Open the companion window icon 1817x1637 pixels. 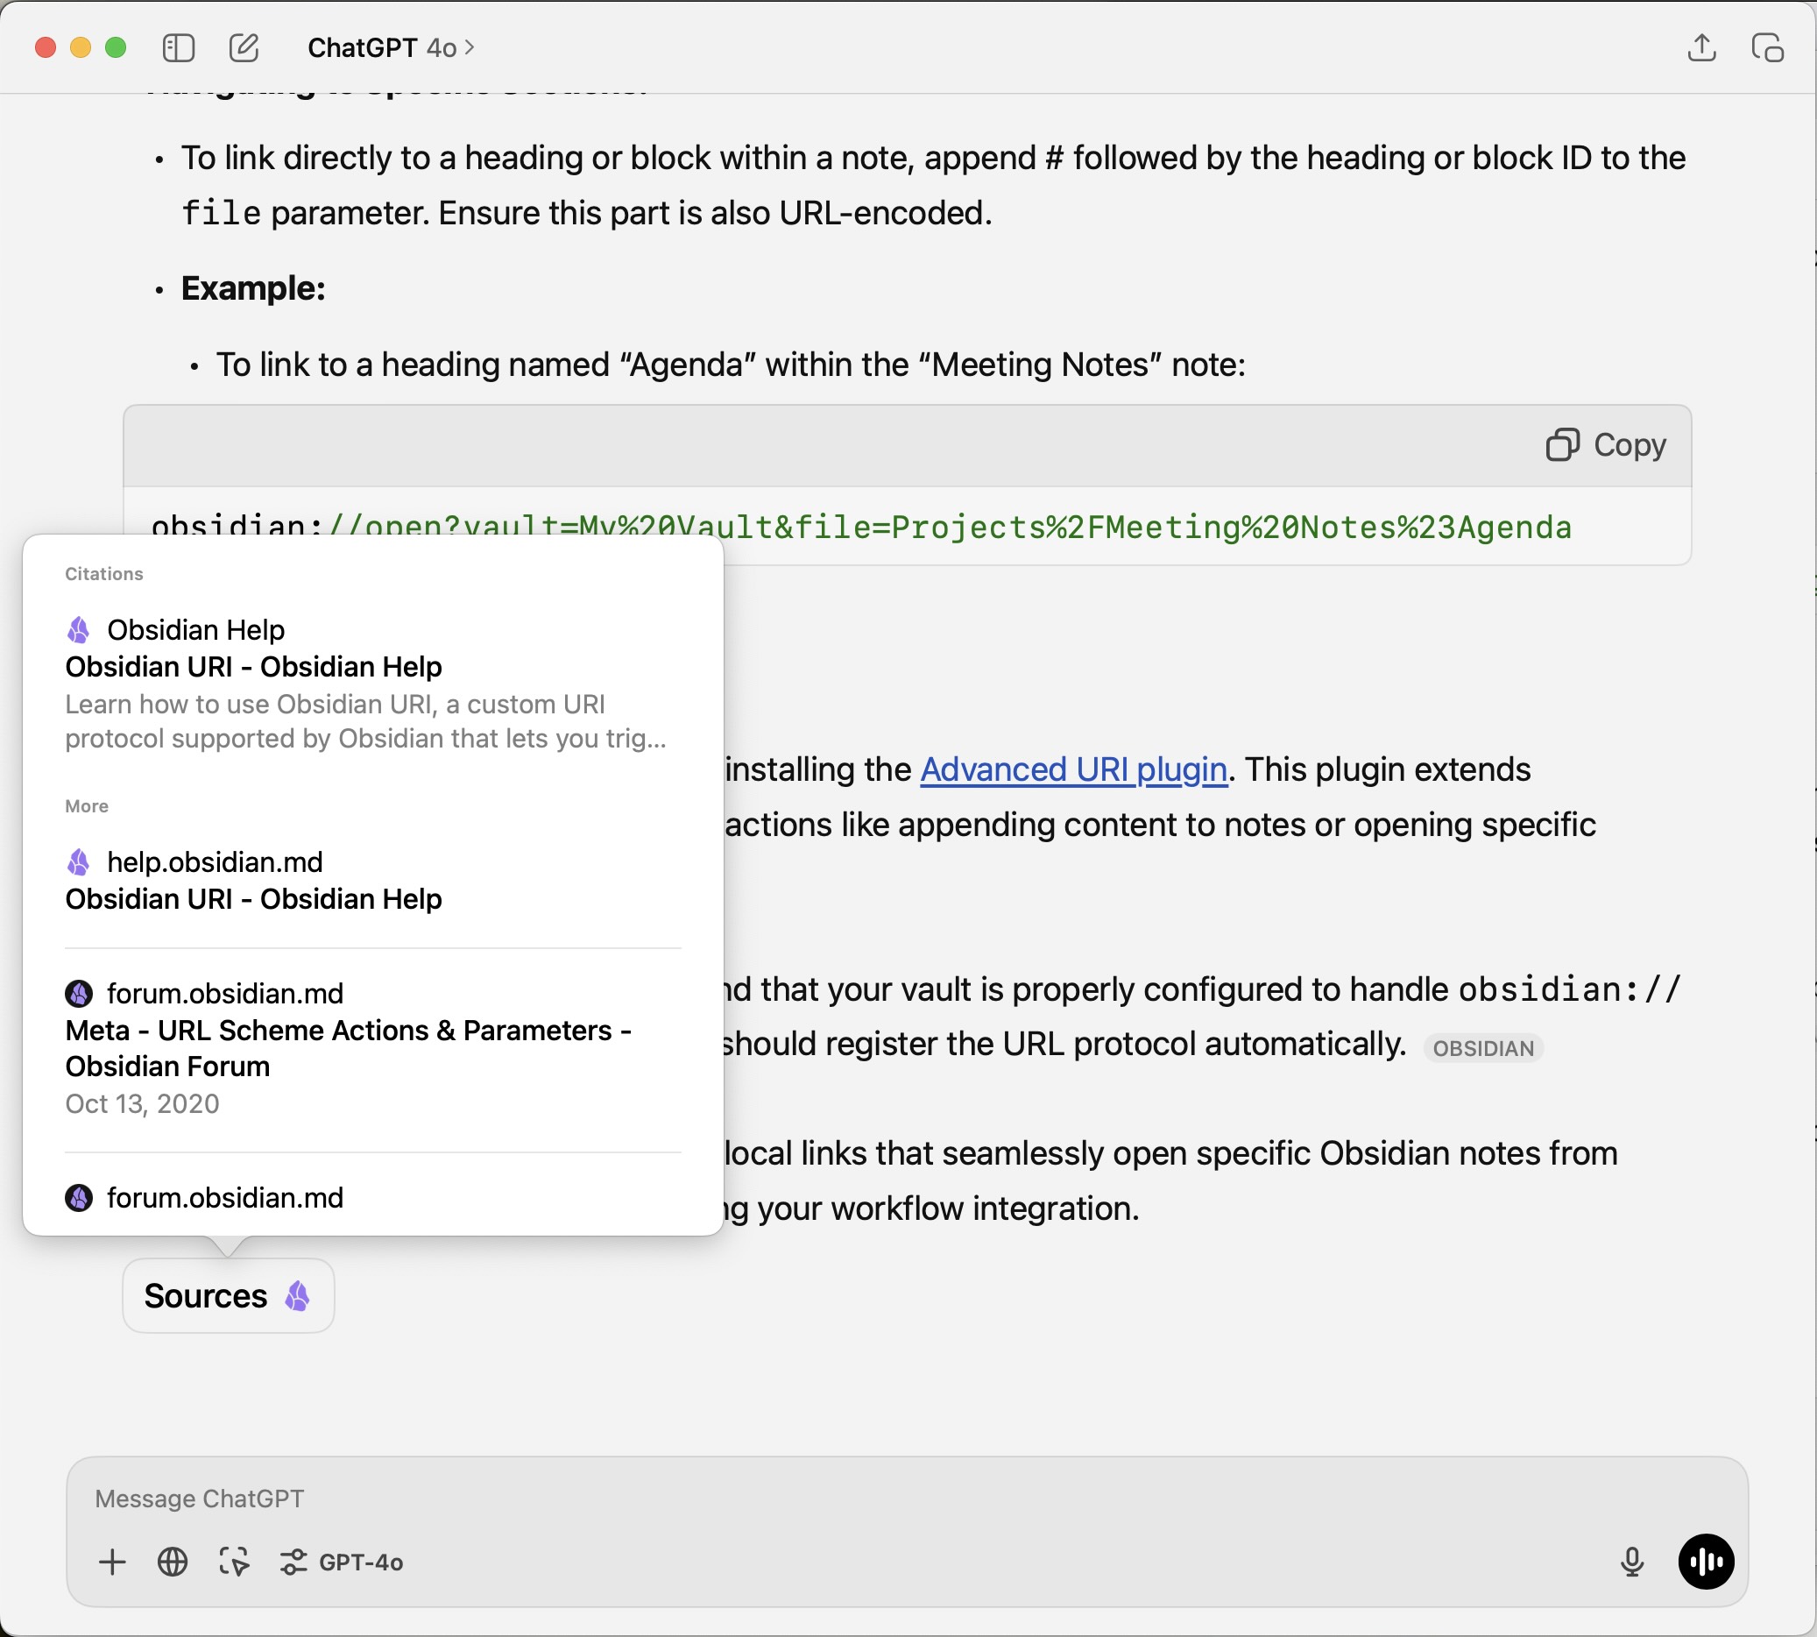tap(1768, 47)
